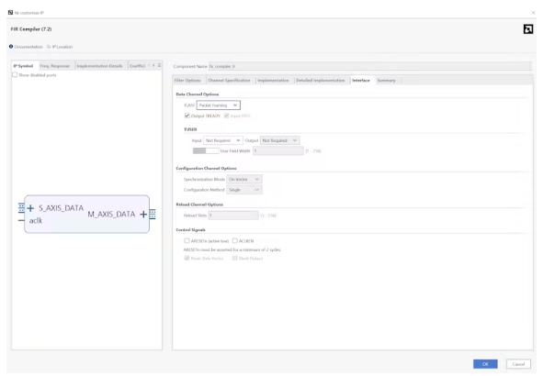This screenshot has height=376, width=543.
Task: Toggle the Input FIFO checkbox
Action: click(x=227, y=116)
